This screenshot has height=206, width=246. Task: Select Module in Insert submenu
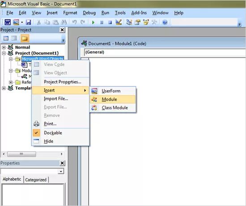tap(113, 99)
